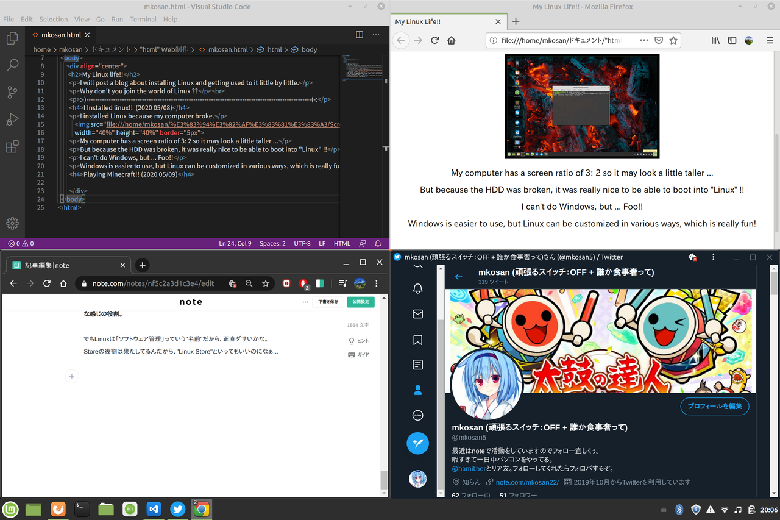Go back using the Twitter profile arrow

click(x=459, y=277)
